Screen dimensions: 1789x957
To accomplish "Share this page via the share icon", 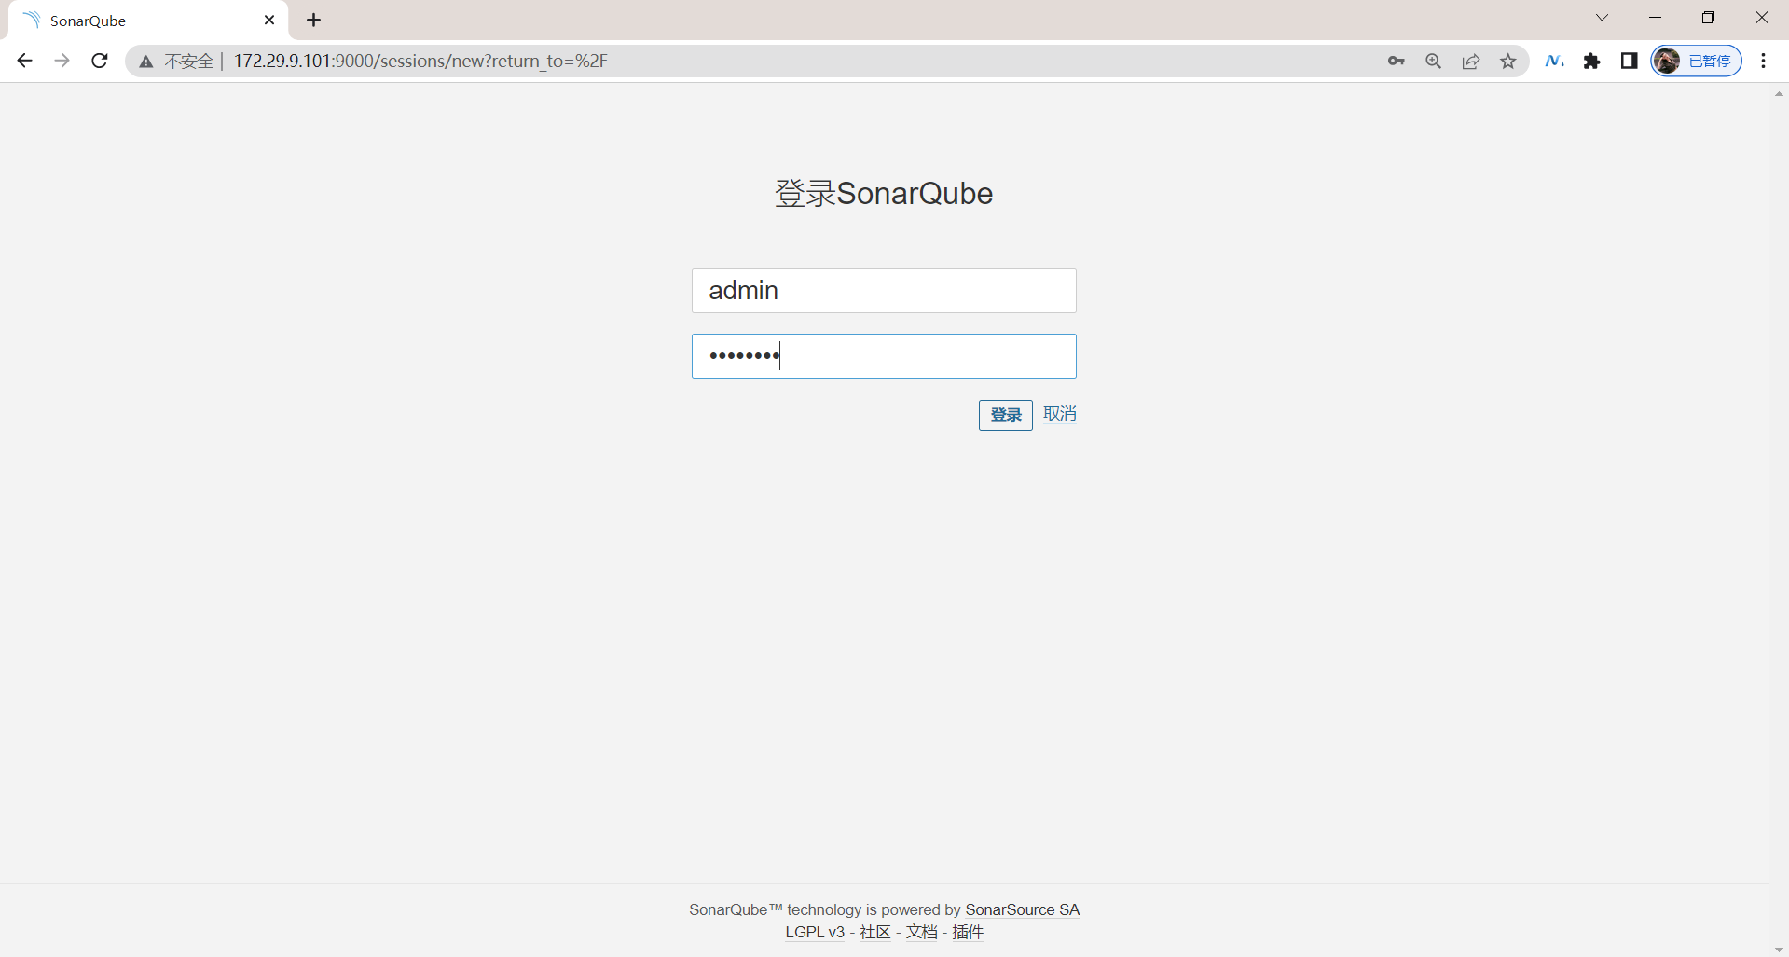I will (1471, 61).
